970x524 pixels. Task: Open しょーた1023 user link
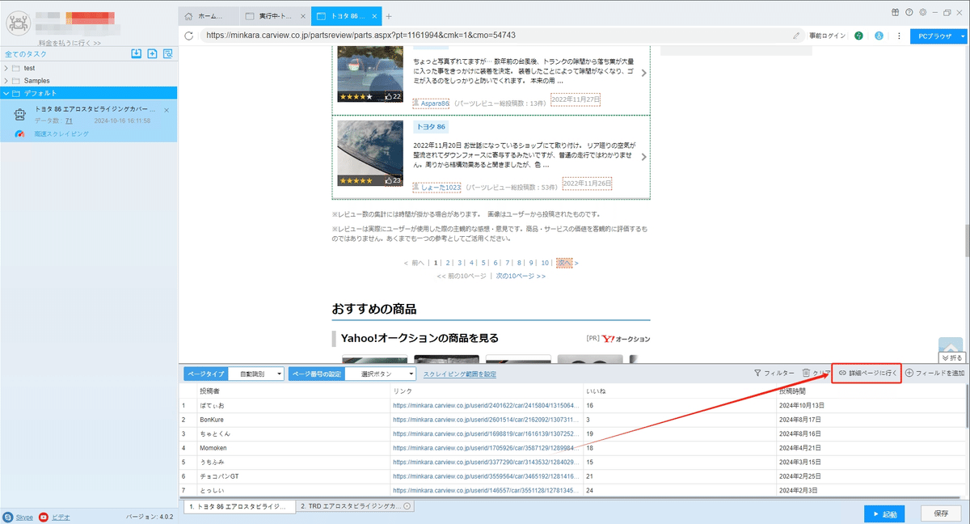[441, 188]
